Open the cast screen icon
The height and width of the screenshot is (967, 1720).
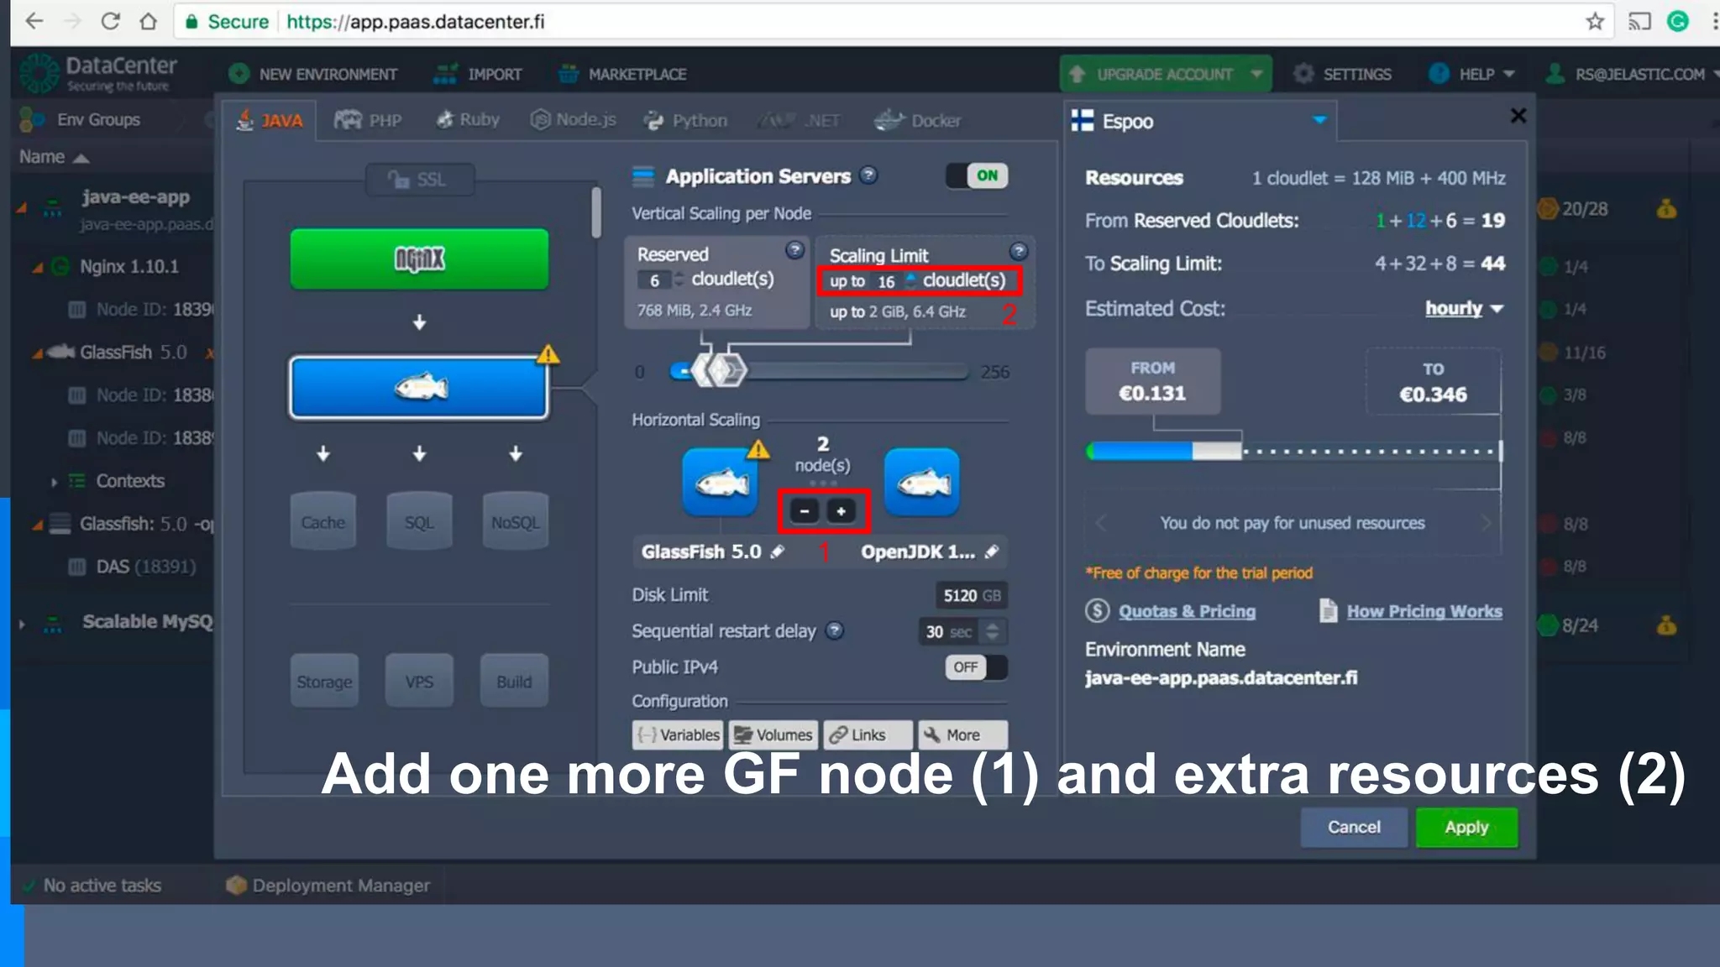pyautogui.click(x=1639, y=22)
